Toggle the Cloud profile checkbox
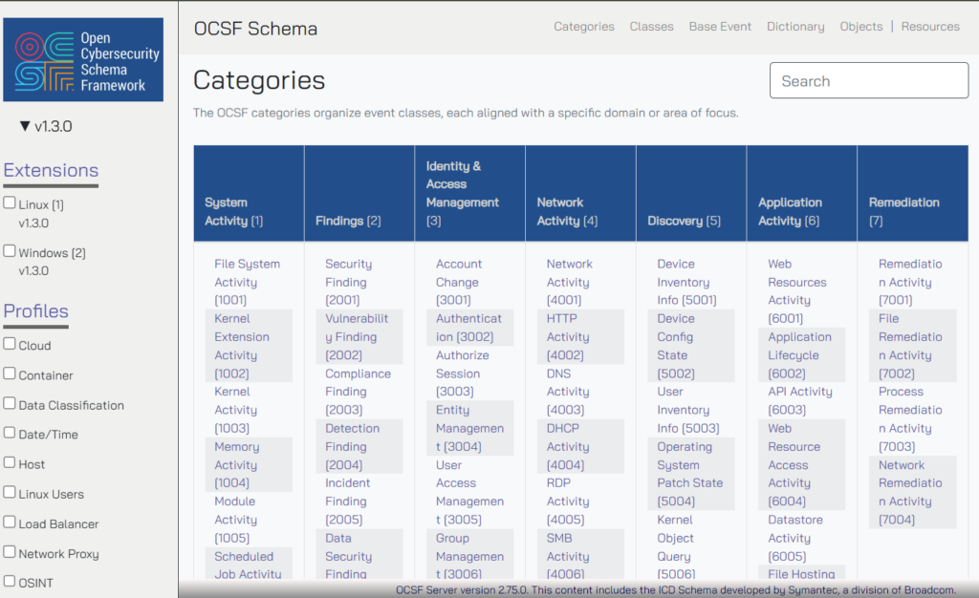979x598 pixels. point(10,345)
